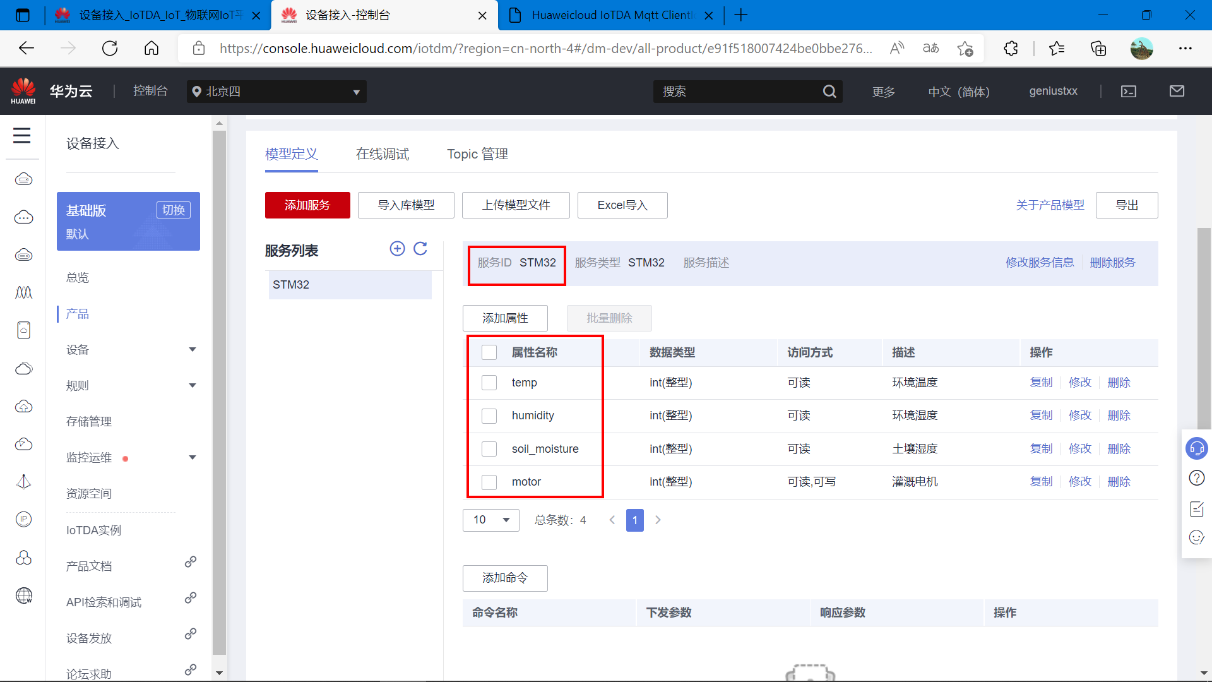
Task: Go to browser home page
Action: coord(151,49)
